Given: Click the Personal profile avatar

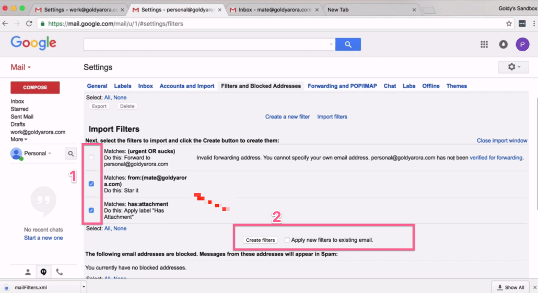Looking at the screenshot, I should pos(16,154).
